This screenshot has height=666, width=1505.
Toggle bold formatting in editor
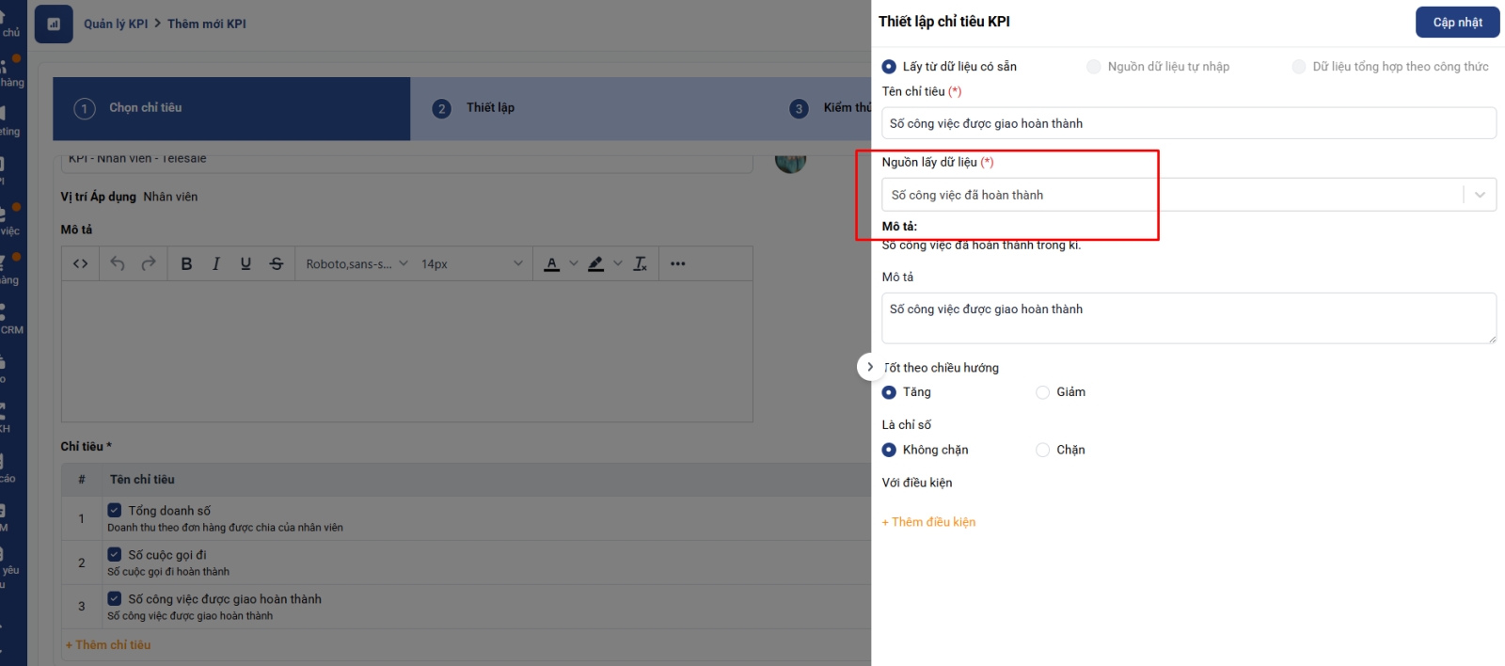186,264
